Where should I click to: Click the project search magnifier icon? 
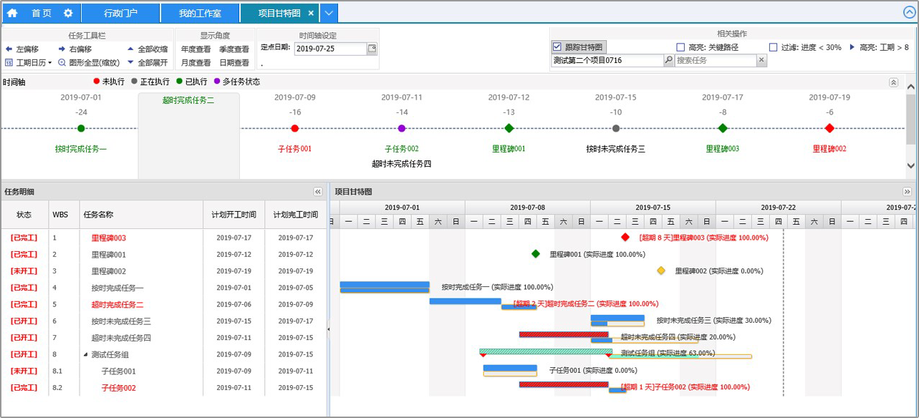pyautogui.click(x=669, y=61)
